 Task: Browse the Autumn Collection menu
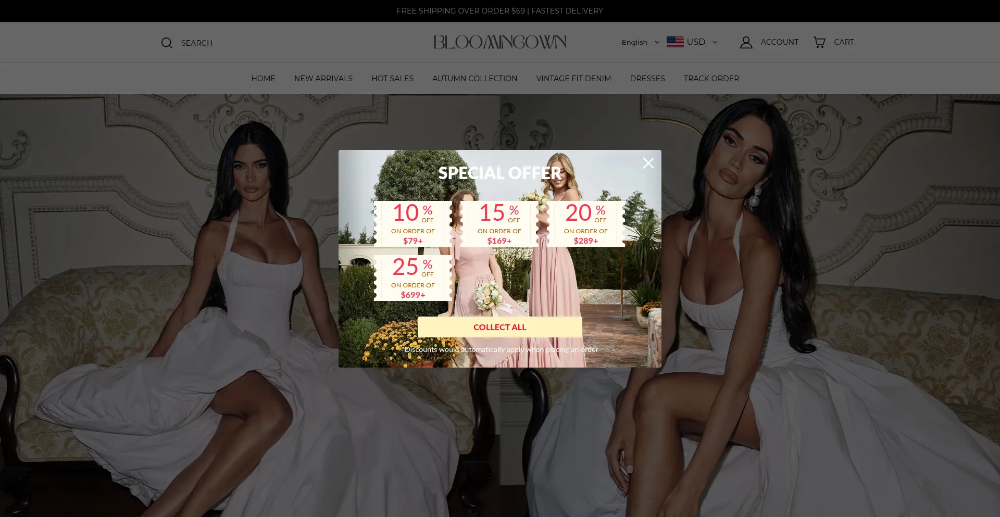[x=474, y=79]
